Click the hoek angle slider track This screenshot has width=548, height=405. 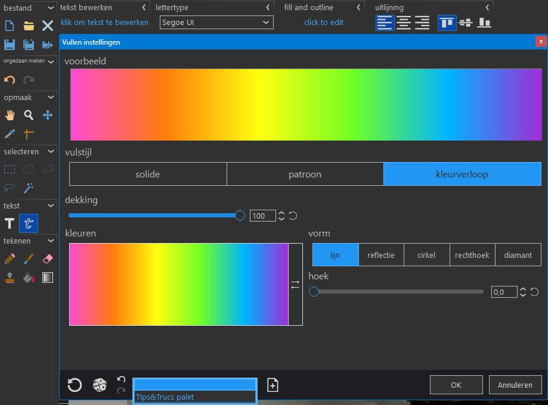click(398, 292)
